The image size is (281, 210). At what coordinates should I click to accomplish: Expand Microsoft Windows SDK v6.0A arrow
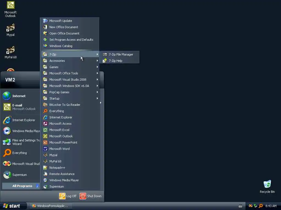click(x=97, y=86)
